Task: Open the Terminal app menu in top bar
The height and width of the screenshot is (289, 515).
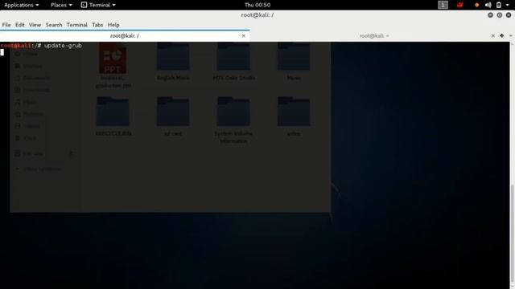Action: click(x=98, y=5)
